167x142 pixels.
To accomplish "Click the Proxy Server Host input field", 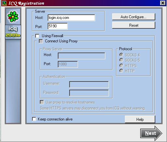I will (x=82, y=56).
